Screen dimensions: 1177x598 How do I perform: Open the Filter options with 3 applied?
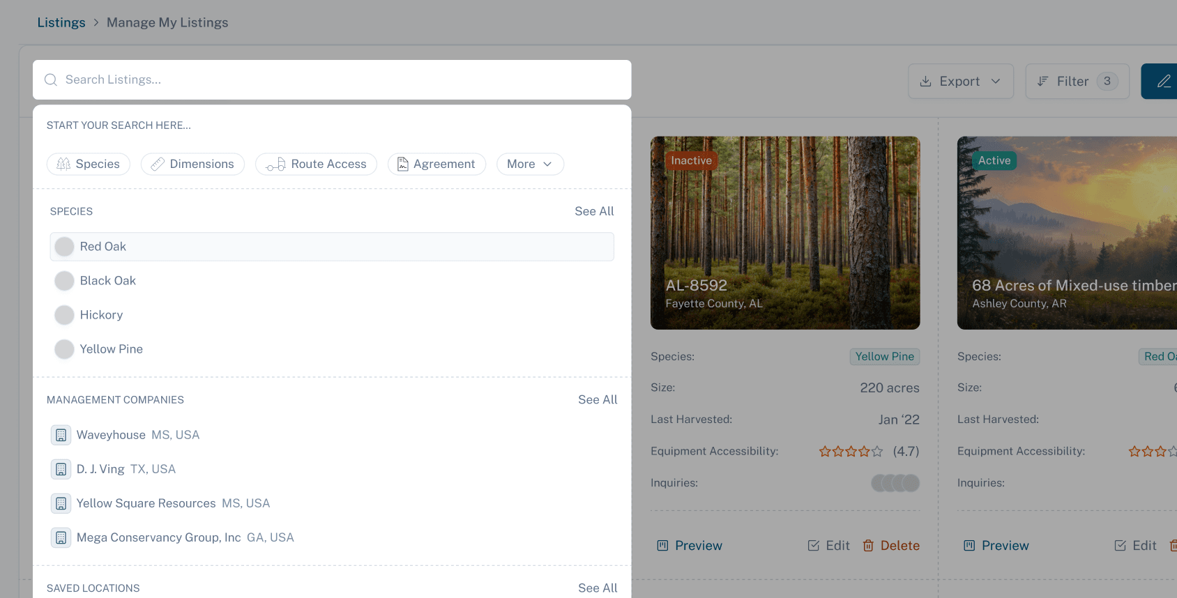coord(1077,82)
